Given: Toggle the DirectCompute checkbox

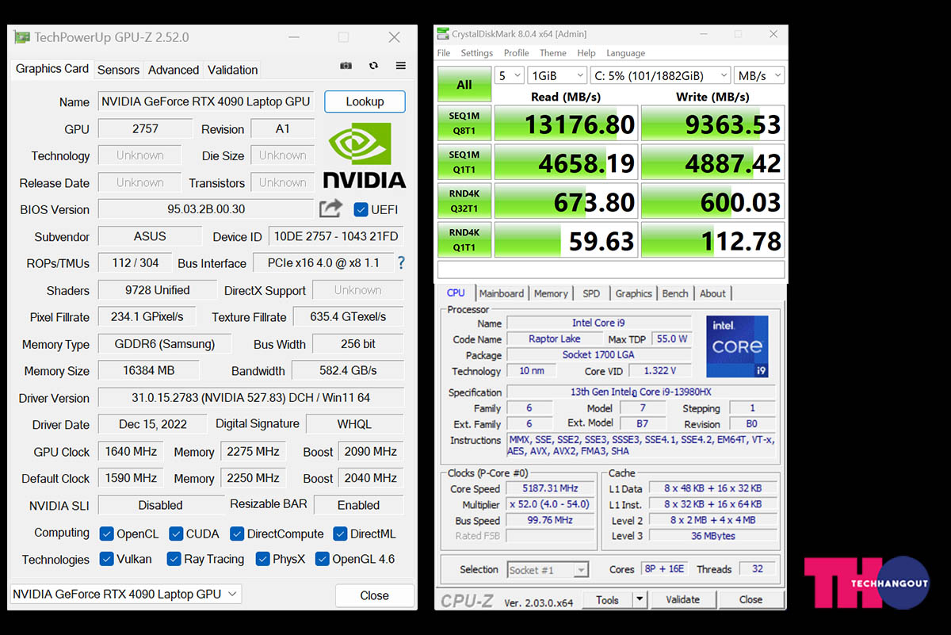Looking at the screenshot, I should (237, 534).
